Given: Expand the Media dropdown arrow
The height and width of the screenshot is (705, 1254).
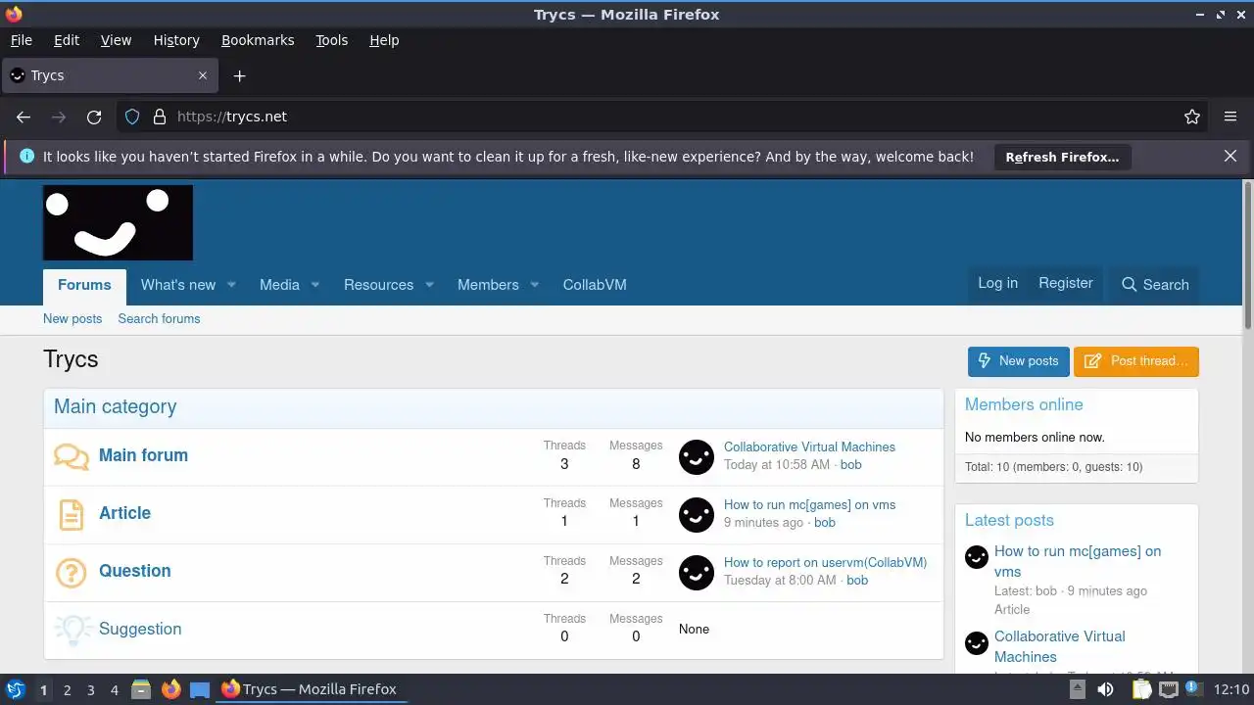Looking at the screenshot, I should [x=315, y=285].
